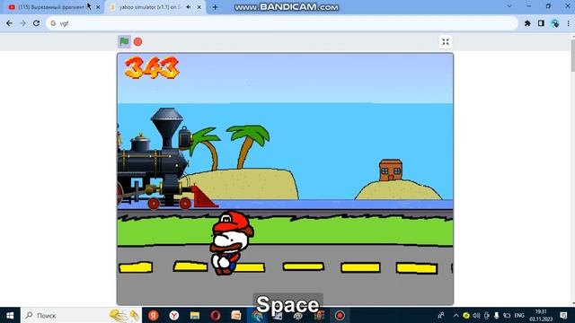
Task: Open Bandicam recorder from the taskbar
Action: point(340,315)
